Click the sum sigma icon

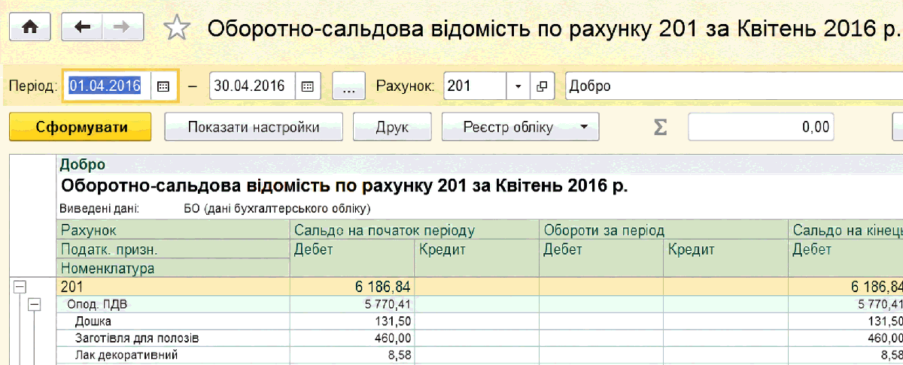point(660,128)
